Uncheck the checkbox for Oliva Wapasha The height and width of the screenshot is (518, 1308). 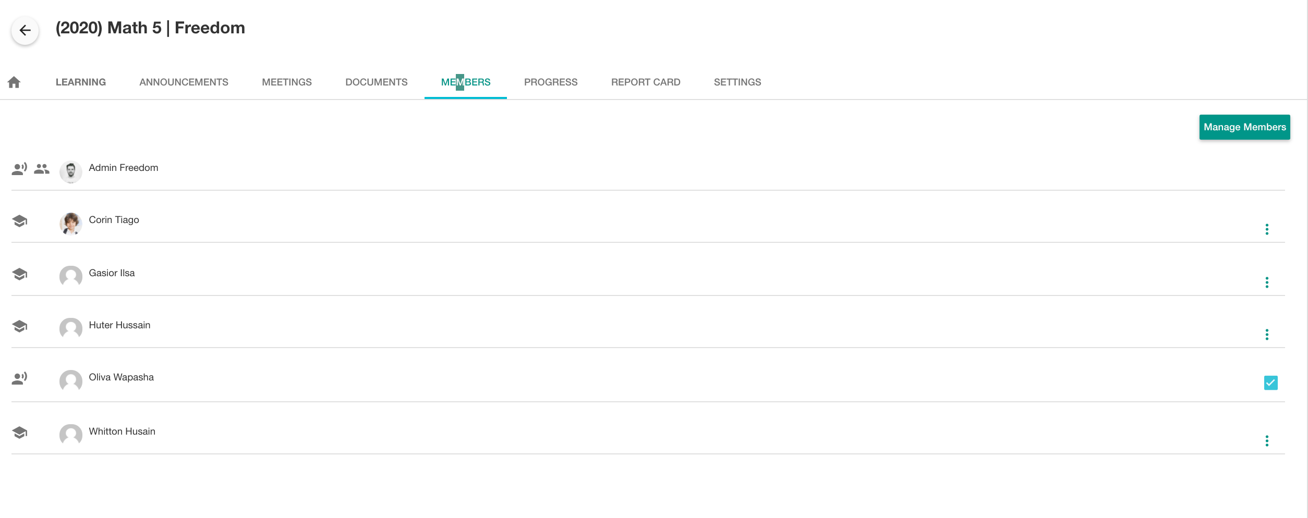[x=1271, y=383]
